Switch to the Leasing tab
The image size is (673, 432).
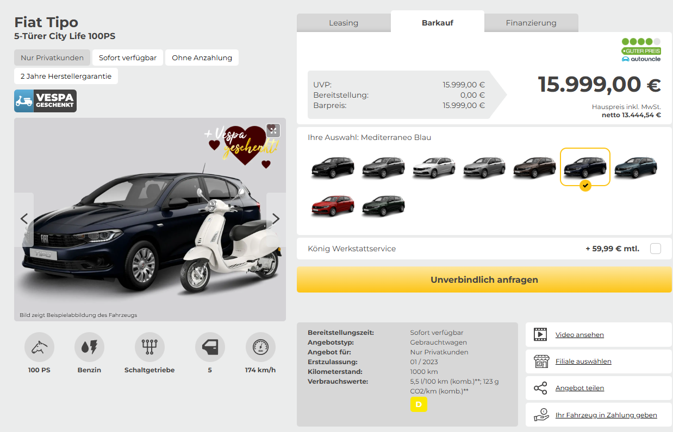344,23
